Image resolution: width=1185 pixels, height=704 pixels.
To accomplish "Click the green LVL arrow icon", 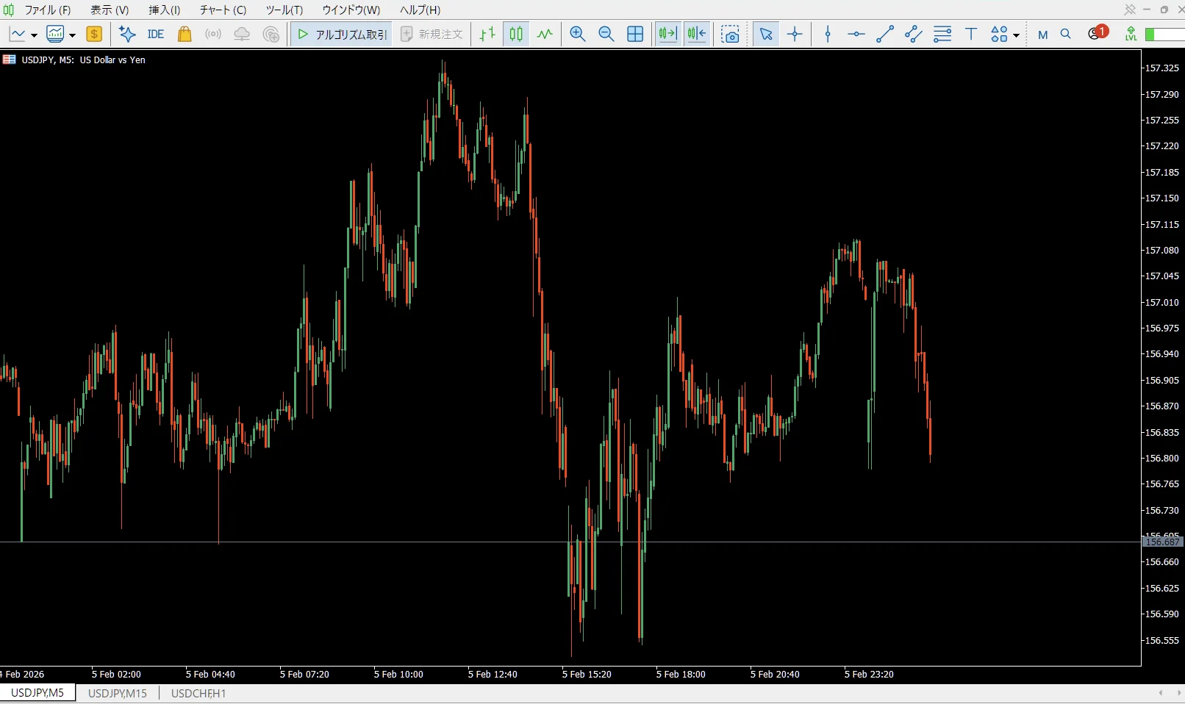I will [1131, 34].
